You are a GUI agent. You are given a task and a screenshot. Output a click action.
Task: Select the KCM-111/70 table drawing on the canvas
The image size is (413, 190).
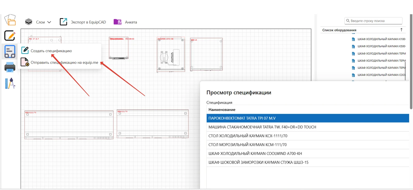153,124
